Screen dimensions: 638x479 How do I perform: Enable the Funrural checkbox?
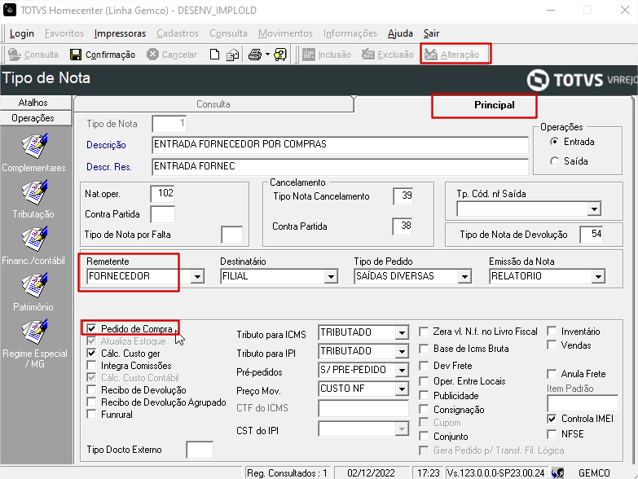click(91, 414)
